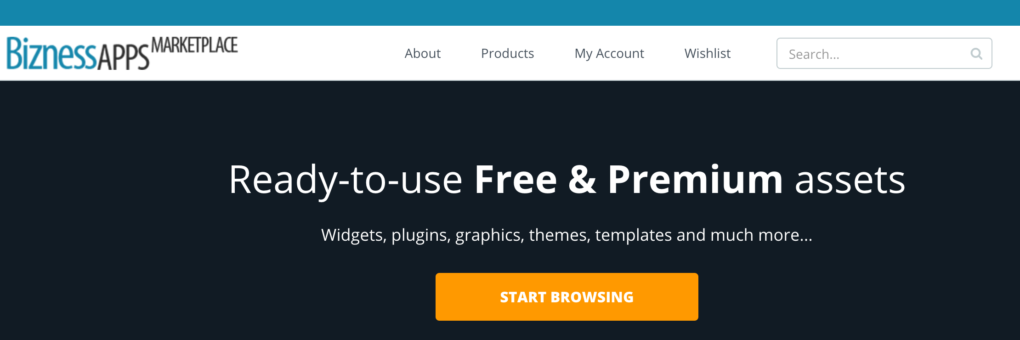Click the dark APPS part of the logo
The width and height of the screenshot is (1020, 340).
123,57
